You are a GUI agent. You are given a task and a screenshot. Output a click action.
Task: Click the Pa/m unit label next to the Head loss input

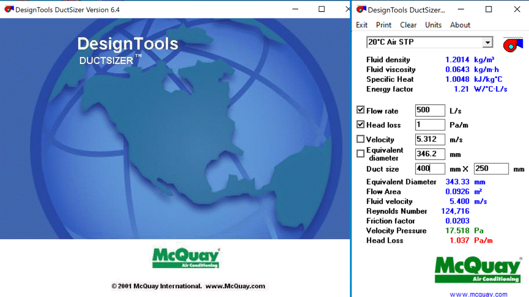459,125
